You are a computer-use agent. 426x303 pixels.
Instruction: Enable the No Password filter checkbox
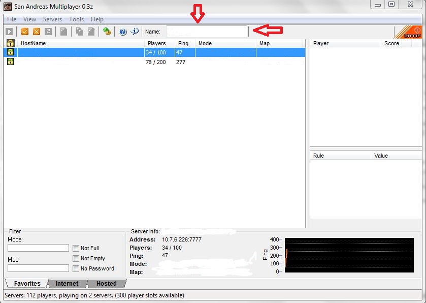(76, 269)
